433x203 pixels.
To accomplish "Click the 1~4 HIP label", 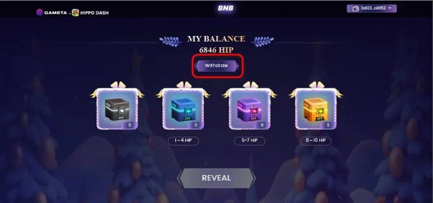I will [183, 140].
